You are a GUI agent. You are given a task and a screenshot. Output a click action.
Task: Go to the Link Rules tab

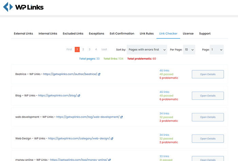(147, 34)
